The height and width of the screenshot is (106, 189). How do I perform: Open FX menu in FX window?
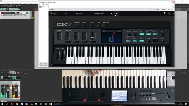pyautogui.click(x=40, y=5)
